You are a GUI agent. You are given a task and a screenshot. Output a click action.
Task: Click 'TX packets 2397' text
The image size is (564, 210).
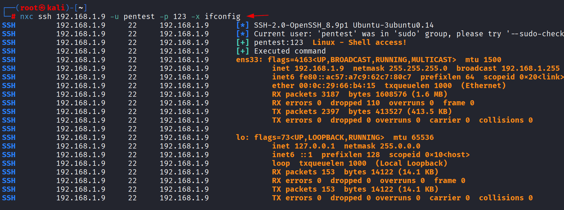coord(306,112)
